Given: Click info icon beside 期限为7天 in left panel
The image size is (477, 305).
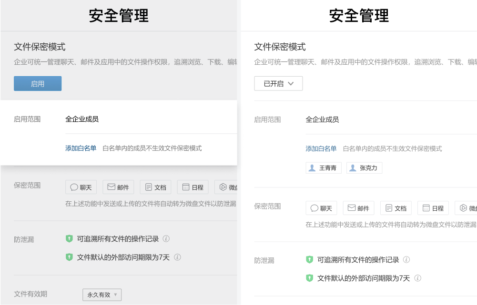Looking at the screenshot, I should [177, 257].
